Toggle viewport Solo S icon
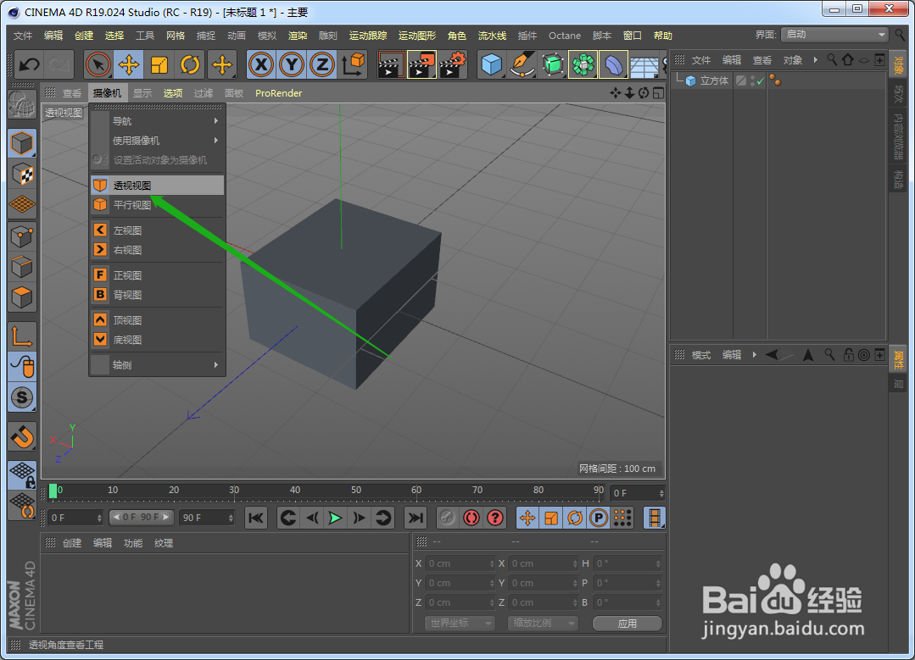This screenshot has width=915, height=660. click(x=21, y=397)
